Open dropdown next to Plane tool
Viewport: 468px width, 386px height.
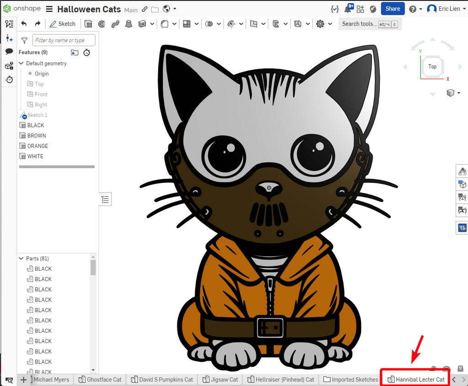click(263, 24)
